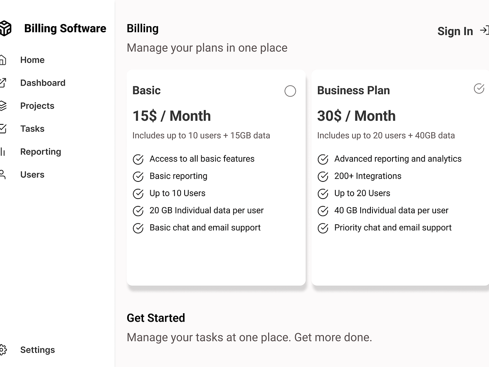Click the Billing Software cube logo

click(x=5, y=29)
